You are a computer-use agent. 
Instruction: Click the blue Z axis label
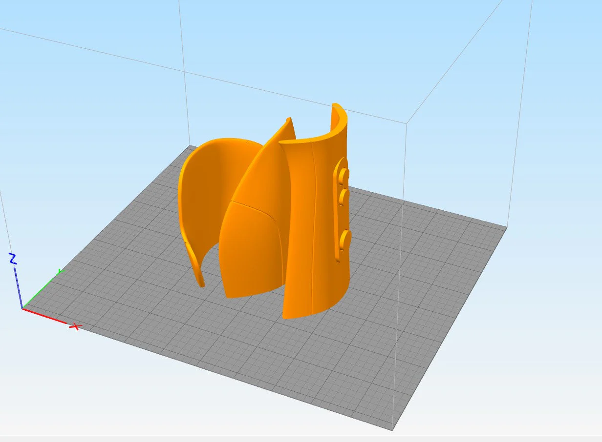[13, 259]
